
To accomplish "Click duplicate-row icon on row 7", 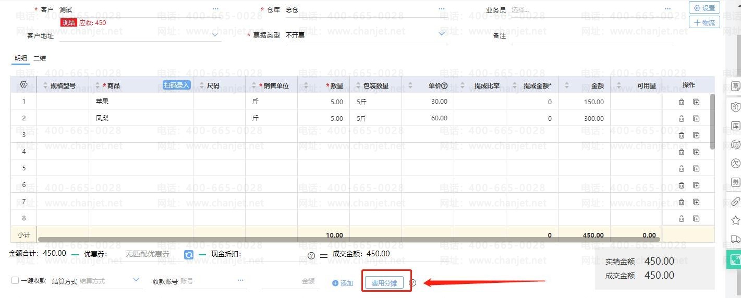I will click(696, 202).
